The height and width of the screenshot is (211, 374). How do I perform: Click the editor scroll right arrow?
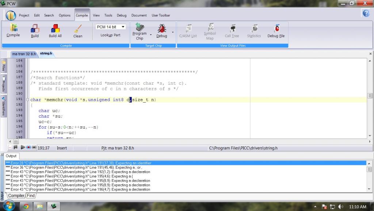370,141
